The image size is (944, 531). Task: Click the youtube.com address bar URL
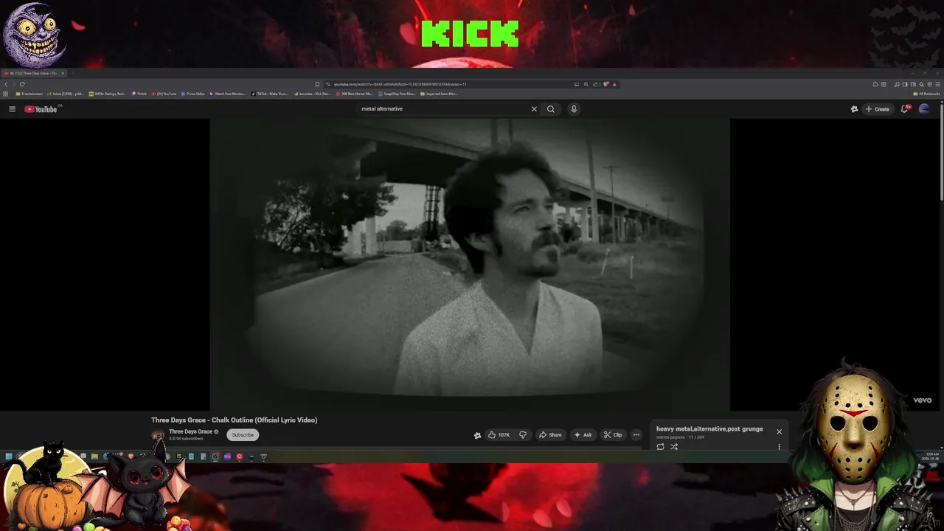coord(400,84)
